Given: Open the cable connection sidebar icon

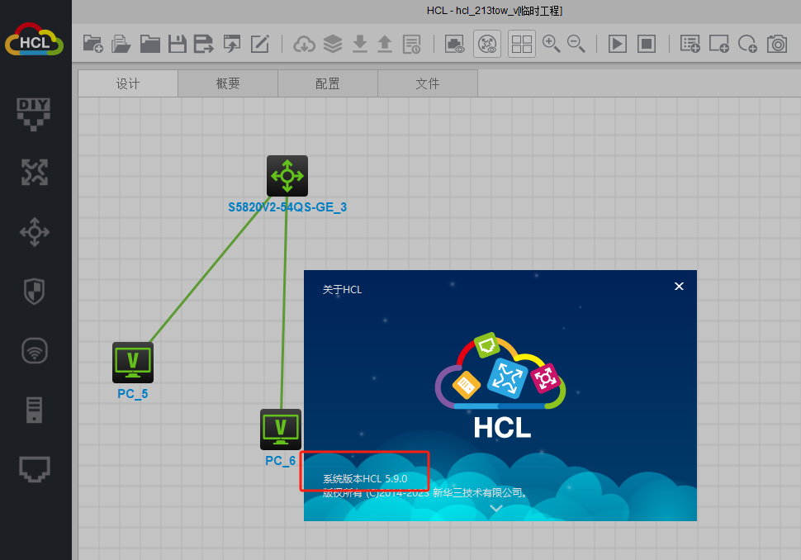Looking at the screenshot, I should pos(34,469).
